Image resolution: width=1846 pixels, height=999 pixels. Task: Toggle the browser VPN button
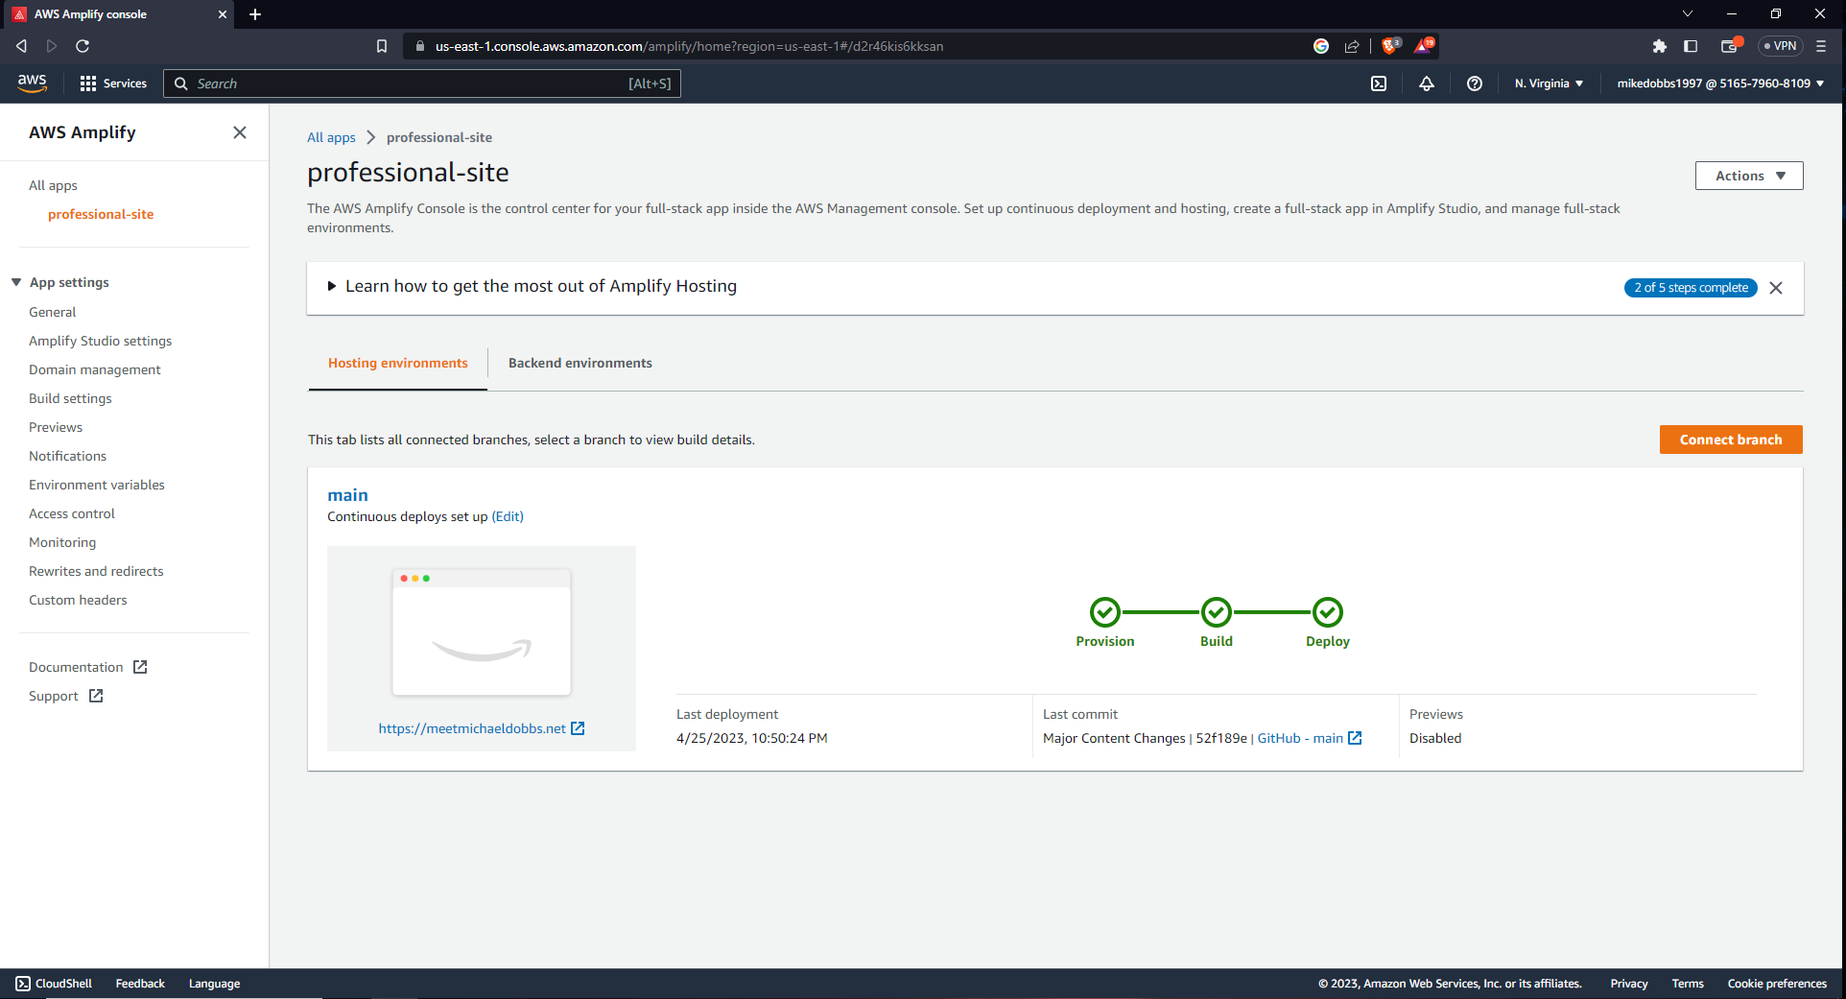1781,46
